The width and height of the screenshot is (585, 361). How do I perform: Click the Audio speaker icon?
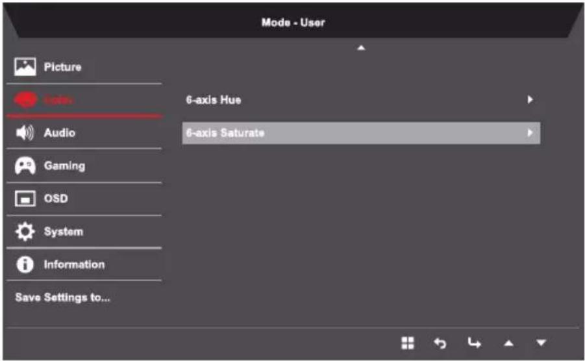(25, 132)
